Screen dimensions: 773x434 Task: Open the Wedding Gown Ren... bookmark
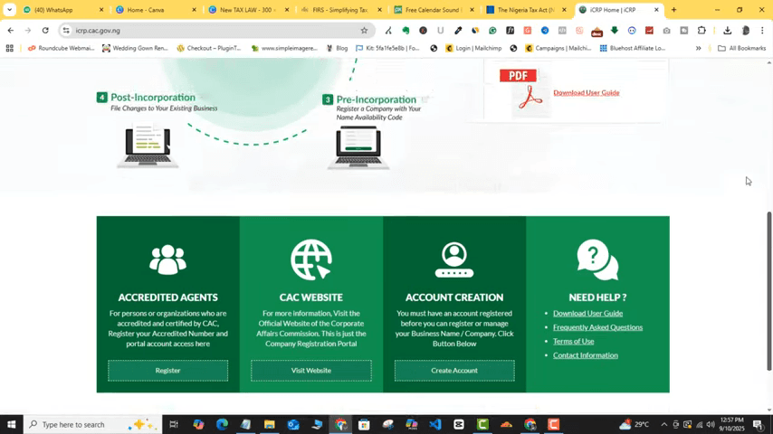[135, 48]
